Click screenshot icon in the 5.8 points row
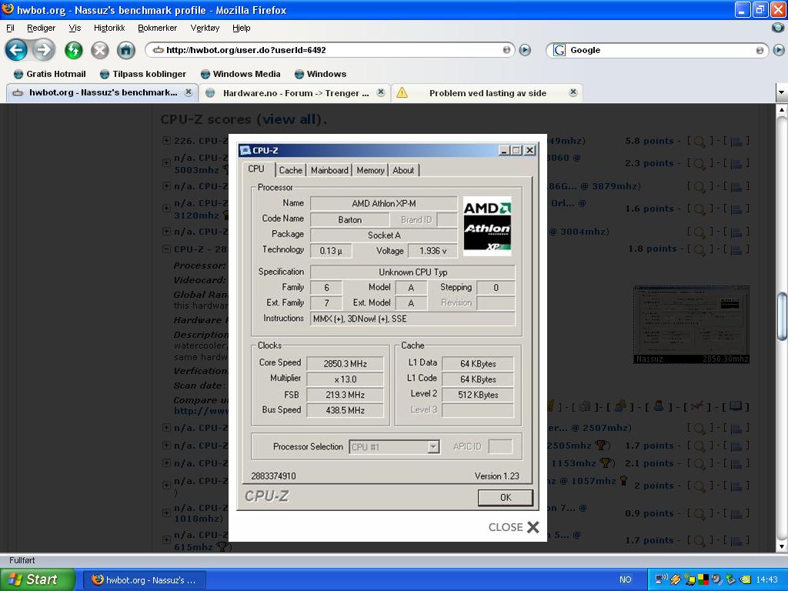 (736, 142)
